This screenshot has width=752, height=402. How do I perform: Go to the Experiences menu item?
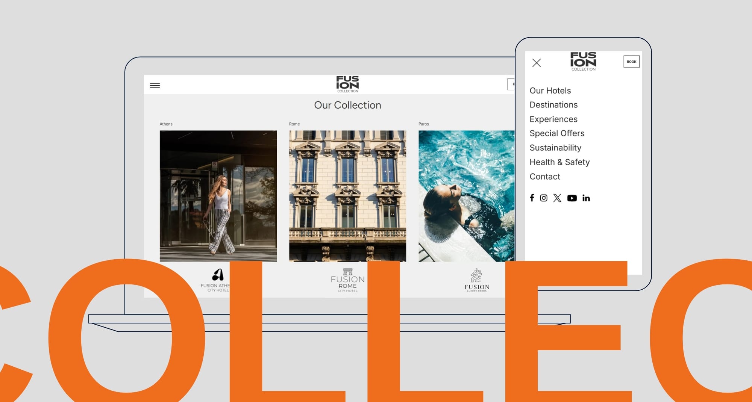553,119
